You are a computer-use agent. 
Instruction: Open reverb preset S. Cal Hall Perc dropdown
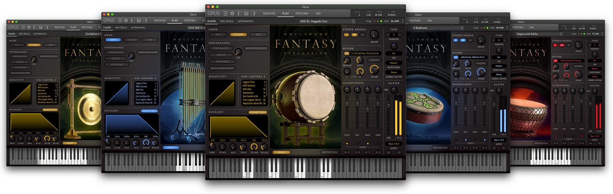point(366,53)
